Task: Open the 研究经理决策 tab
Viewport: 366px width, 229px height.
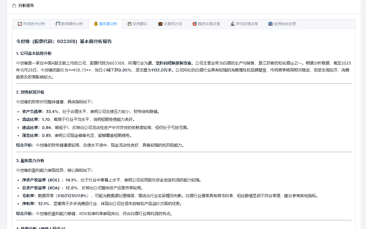Action: [x=244, y=24]
